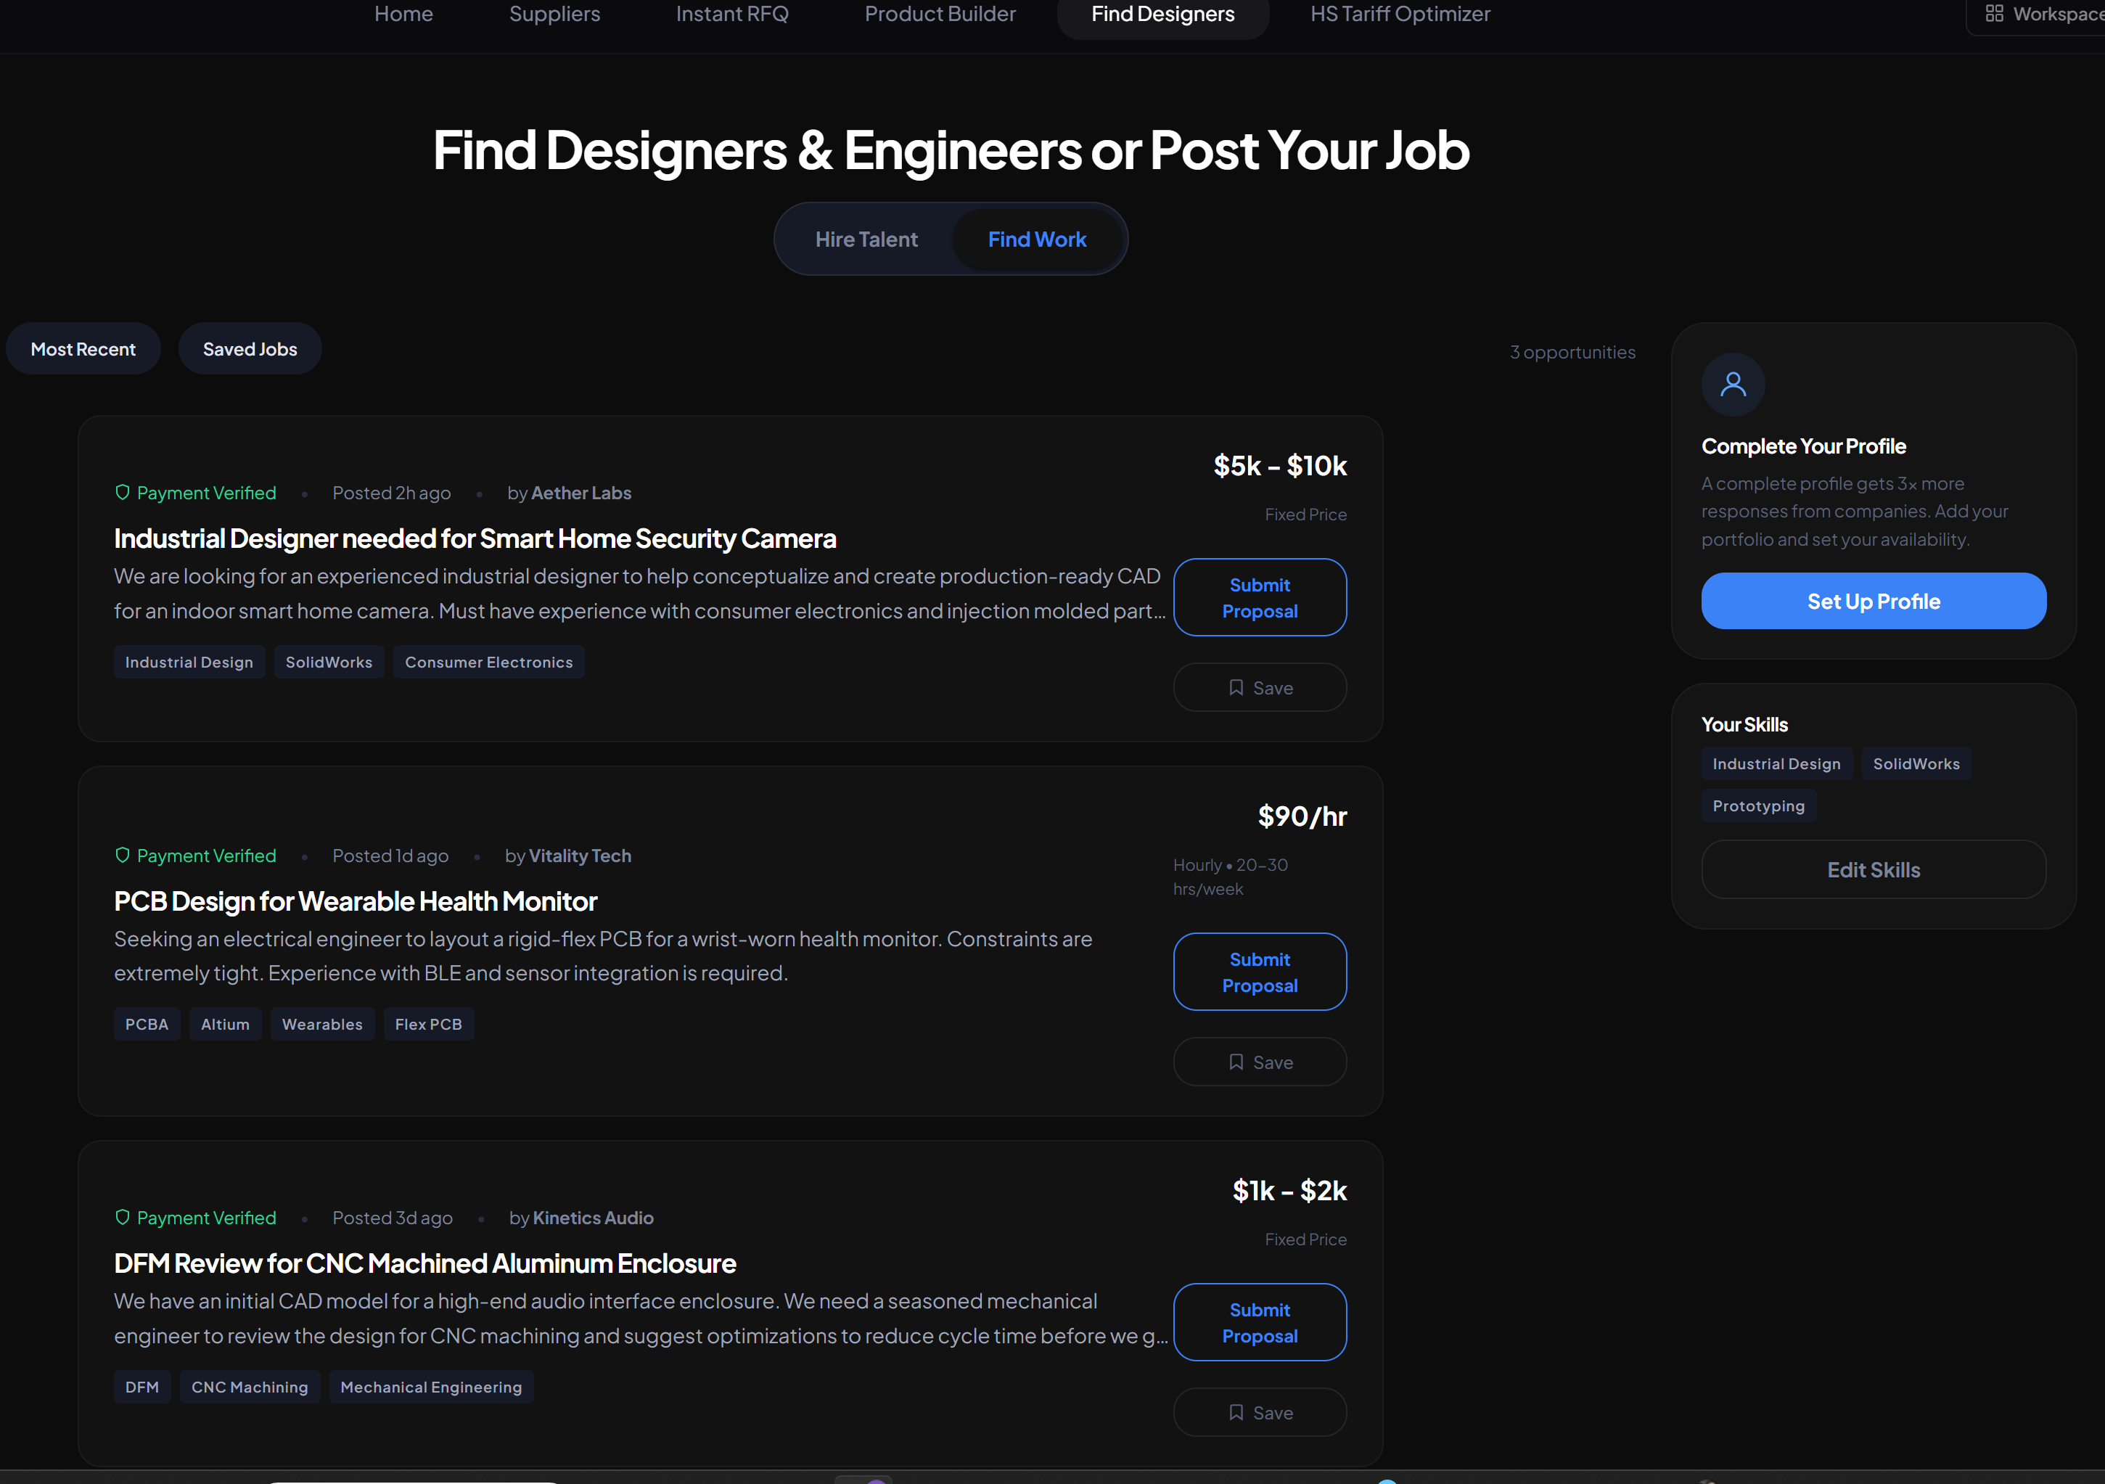The width and height of the screenshot is (2105, 1484).
Task: Click the Edit Skills button
Action: point(1873,869)
